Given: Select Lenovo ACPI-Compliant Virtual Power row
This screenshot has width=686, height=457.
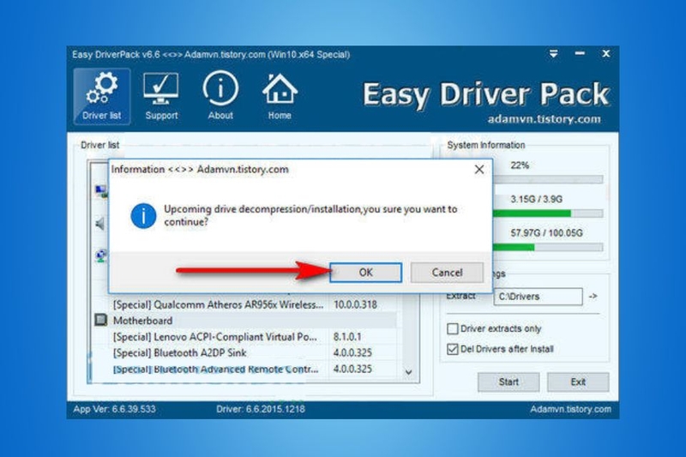Looking at the screenshot, I should click(245, 337).
